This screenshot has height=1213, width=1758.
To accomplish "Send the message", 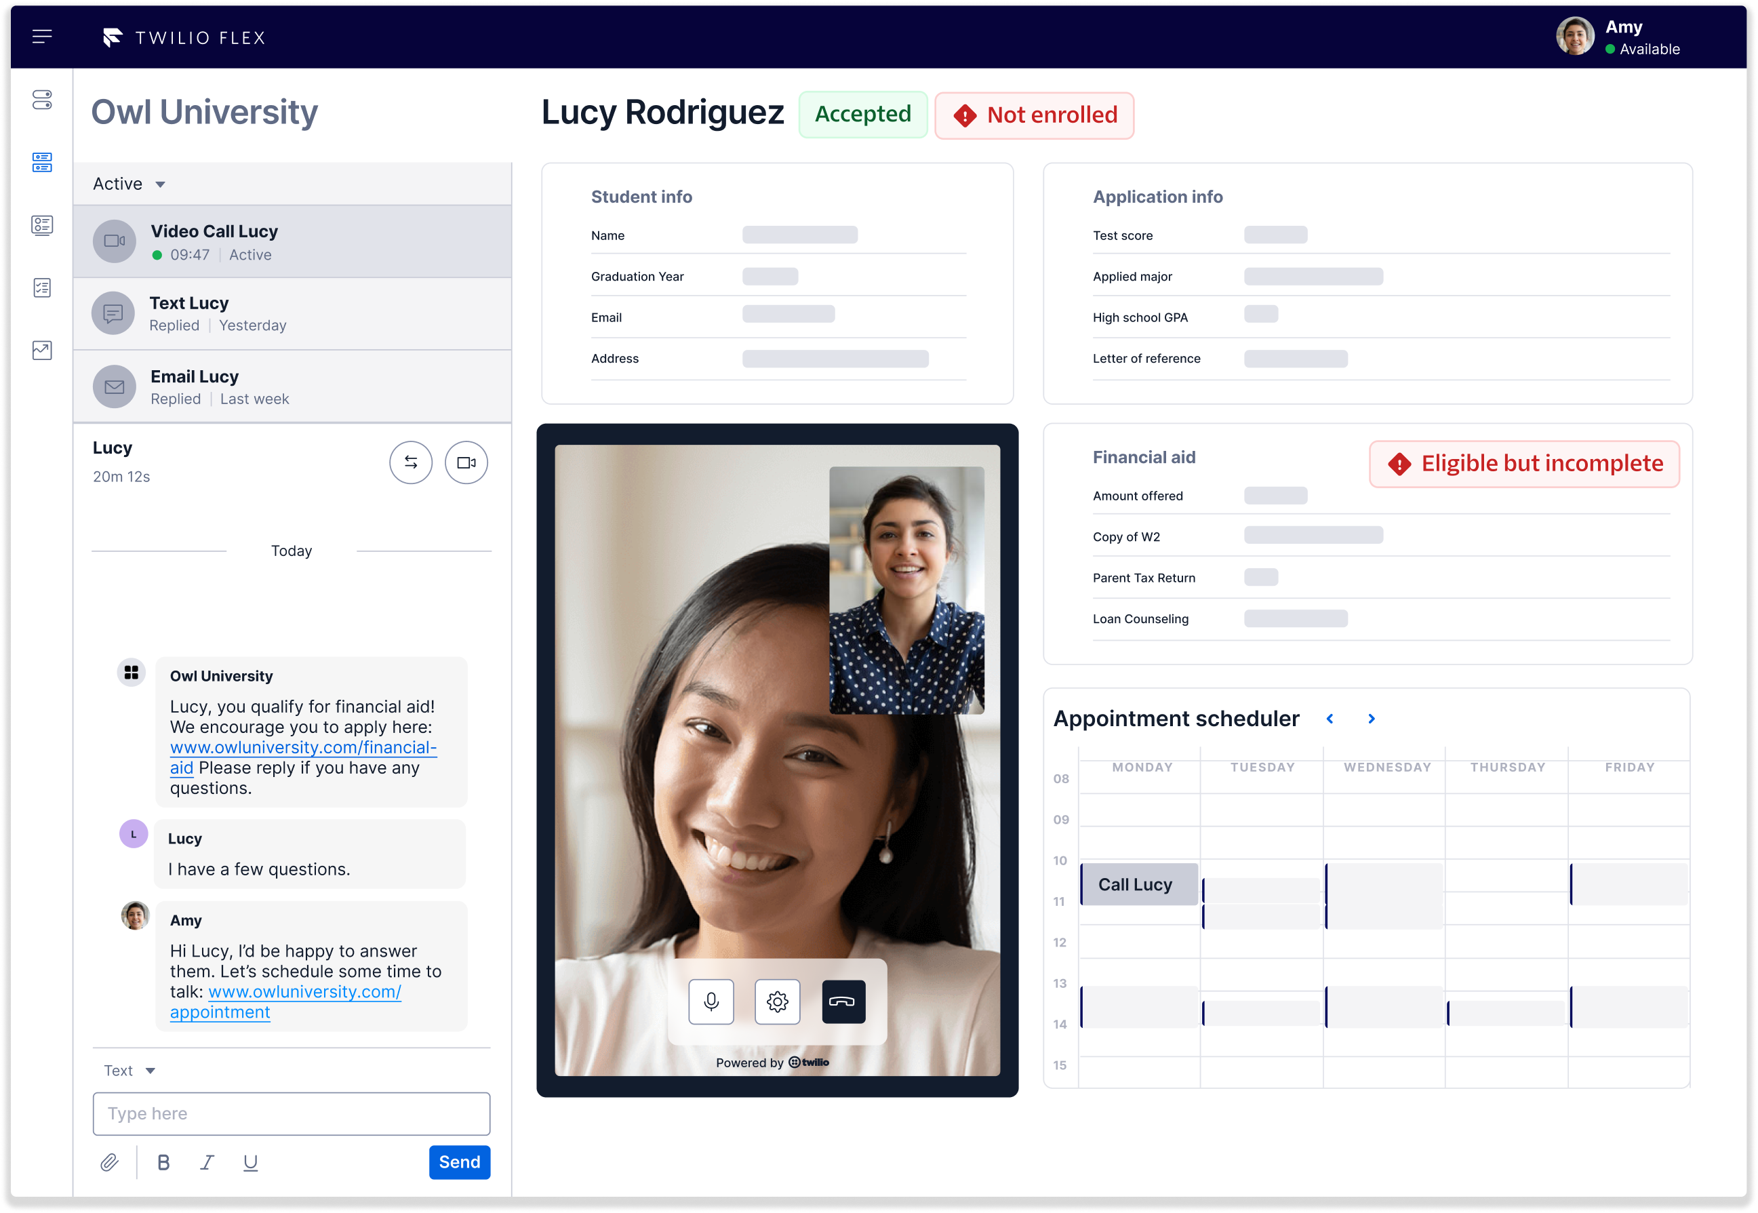I will [x=460, y=1162].
